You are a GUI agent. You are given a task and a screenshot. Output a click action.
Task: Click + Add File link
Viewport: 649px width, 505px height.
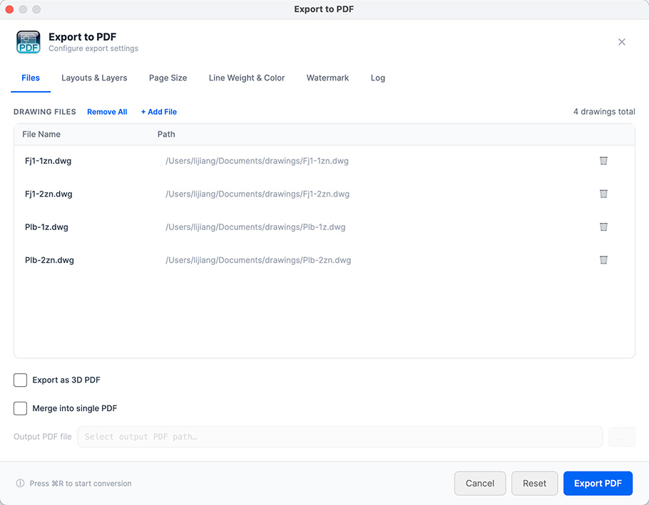point(159,112)
